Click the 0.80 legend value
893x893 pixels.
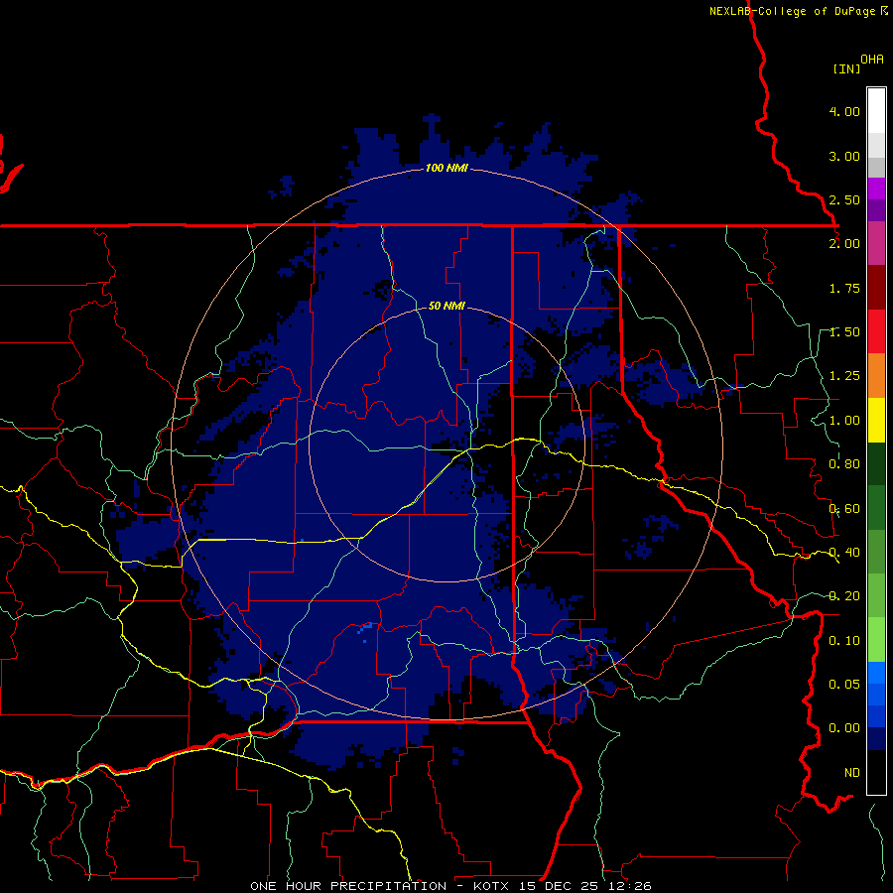tap(844, 464)
